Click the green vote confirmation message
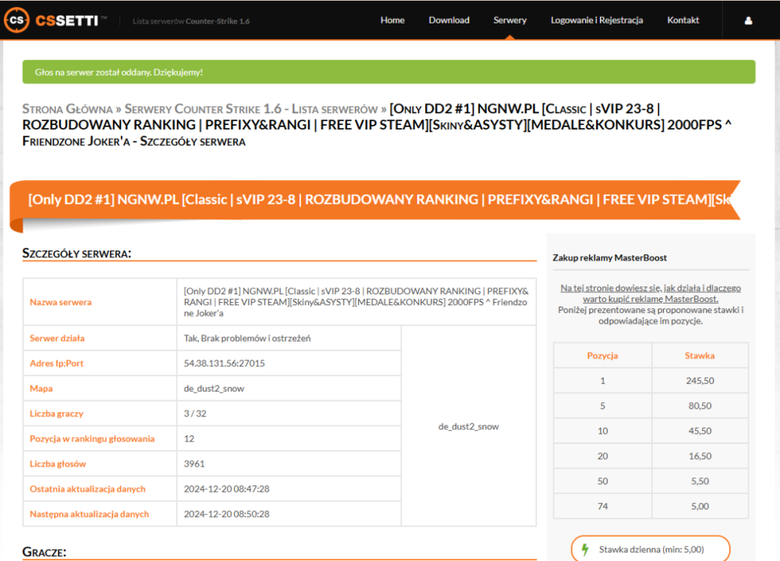The height and width of the screenshot is (561, 780). point(389,73)
